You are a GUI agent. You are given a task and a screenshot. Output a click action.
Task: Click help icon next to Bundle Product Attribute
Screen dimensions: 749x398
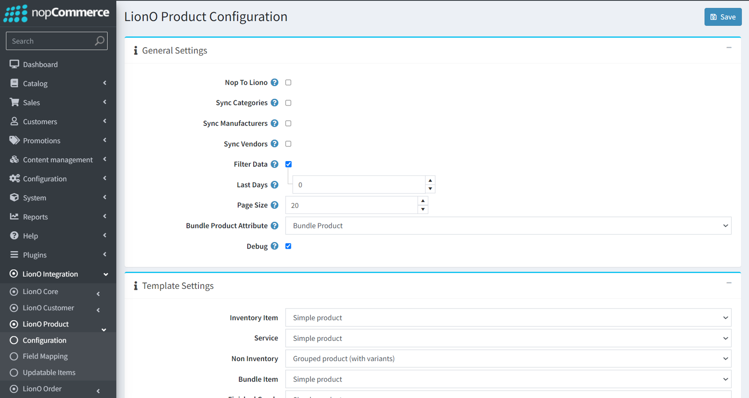[275, 226]
